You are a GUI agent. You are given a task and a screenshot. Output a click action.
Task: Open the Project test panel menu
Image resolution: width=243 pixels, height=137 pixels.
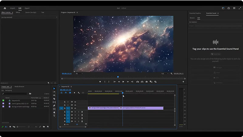point(11,87)
